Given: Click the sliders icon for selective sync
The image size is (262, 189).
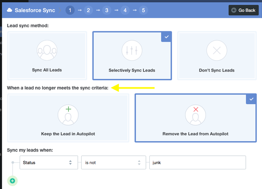Looking at the screenshot, I should (132, 50).
